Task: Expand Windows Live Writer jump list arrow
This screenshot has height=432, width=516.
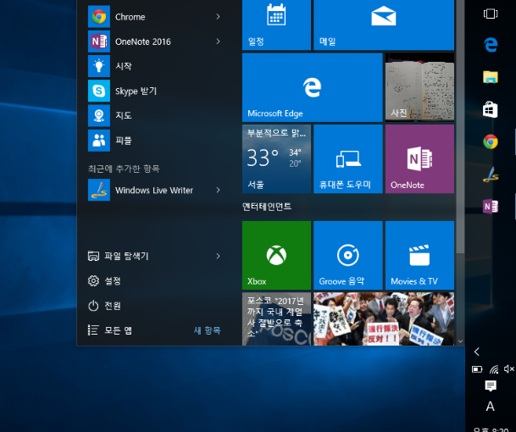Action: click(218, 190)
